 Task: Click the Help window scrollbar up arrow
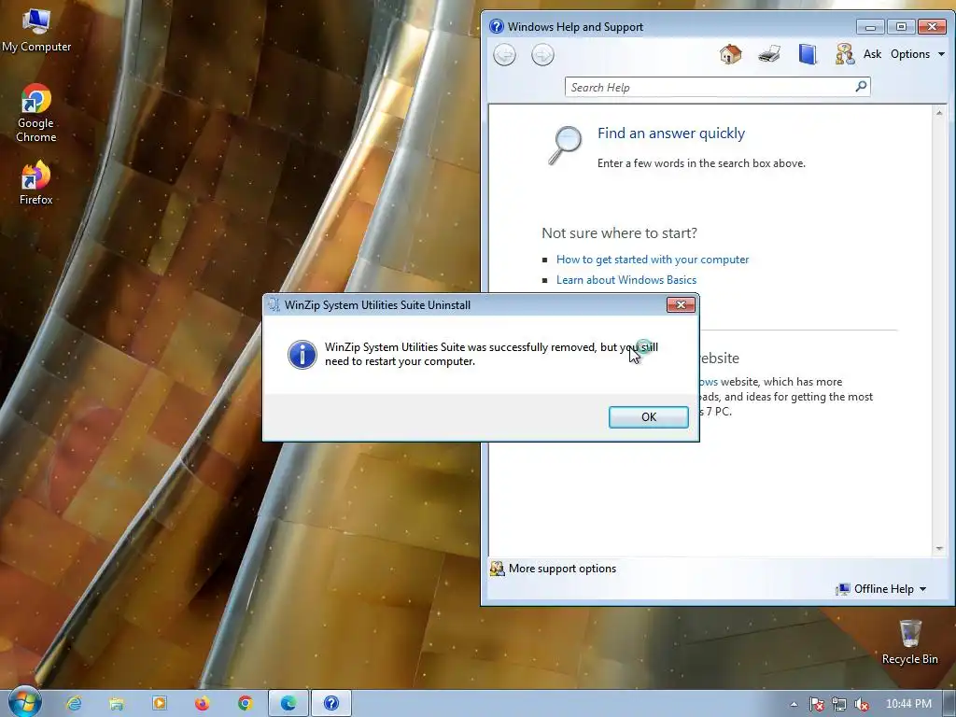click(939, 113)
